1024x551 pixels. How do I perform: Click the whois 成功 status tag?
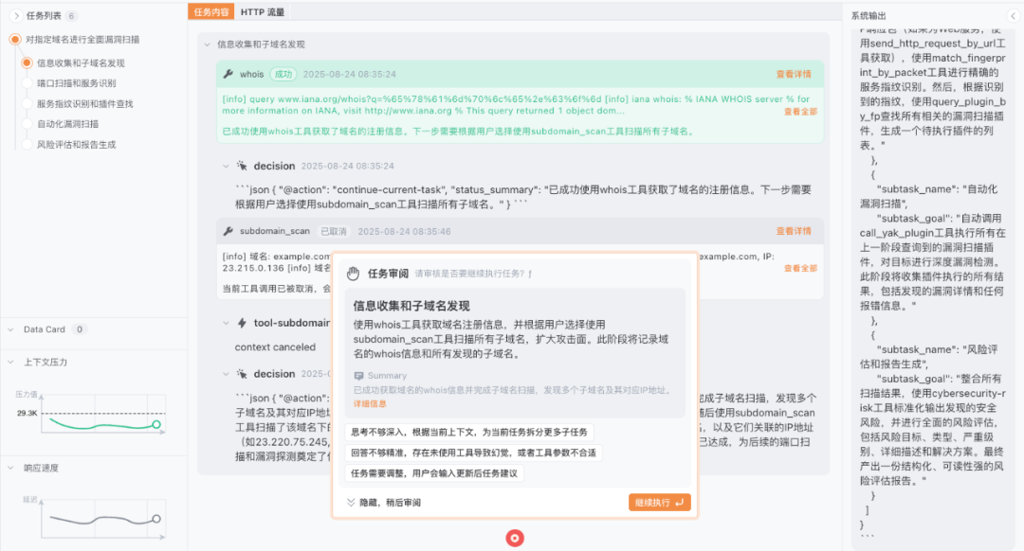click(x=283, y=75)
